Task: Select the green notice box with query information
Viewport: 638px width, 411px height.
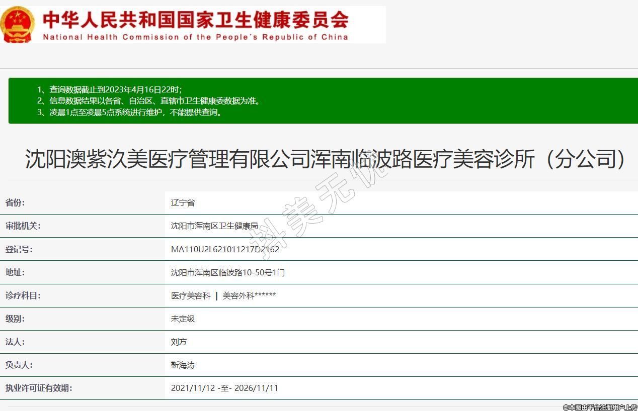Action: pos(323,101)
